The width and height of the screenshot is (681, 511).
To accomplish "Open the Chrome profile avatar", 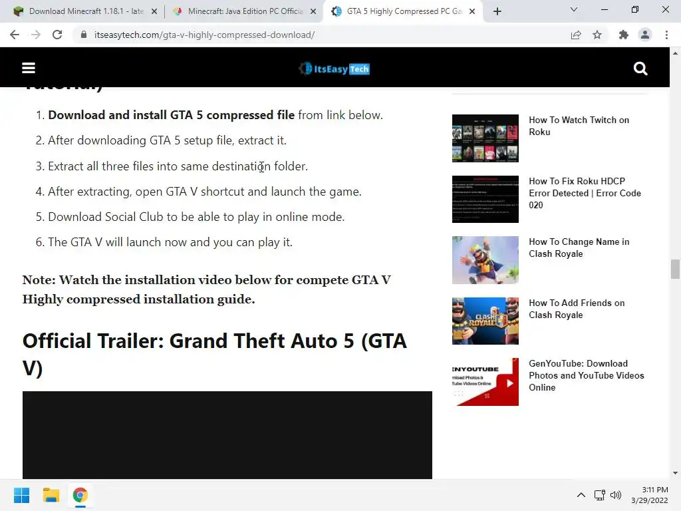I will (645, 35).
